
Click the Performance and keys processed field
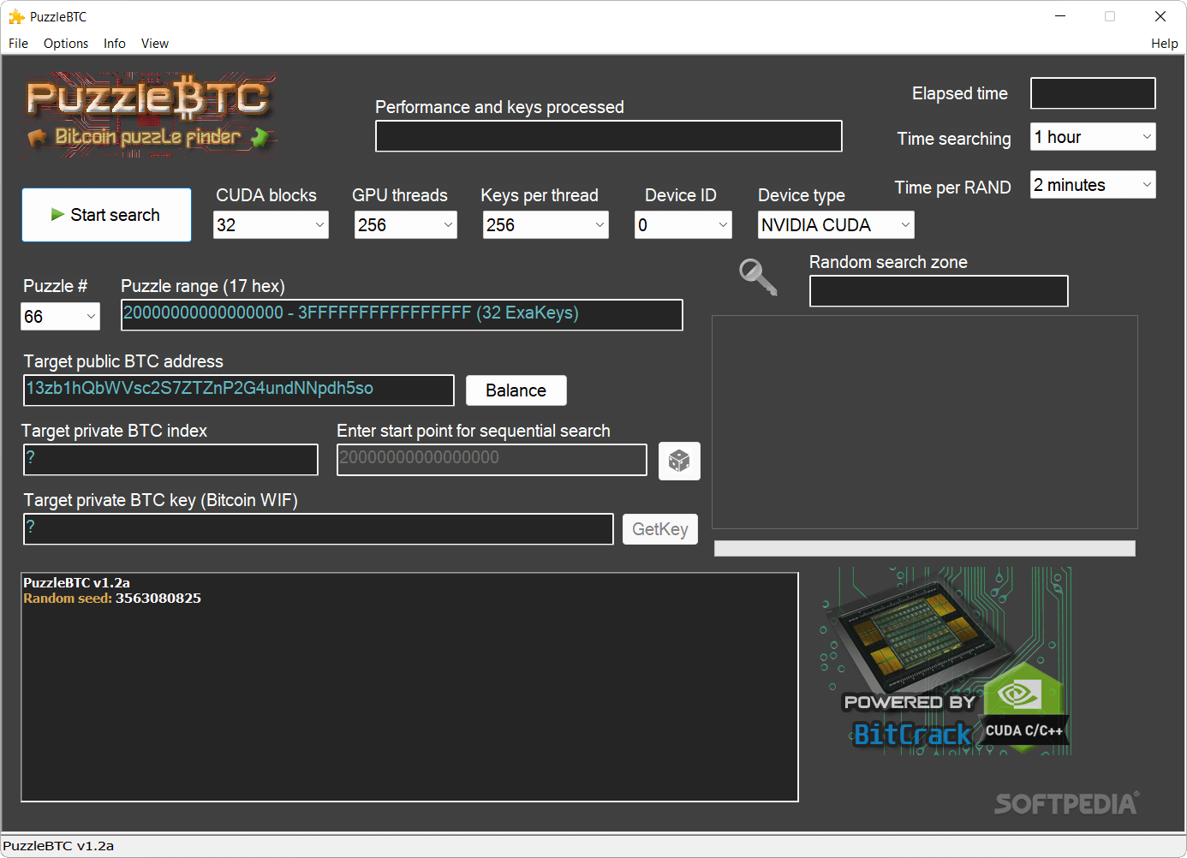pos(609,136)
